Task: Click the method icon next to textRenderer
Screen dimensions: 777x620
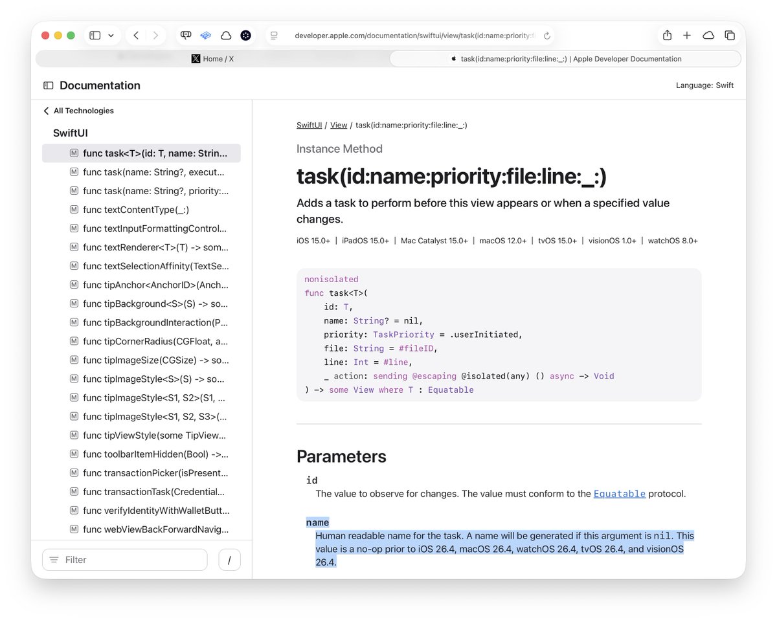Action: coord(74,247)
